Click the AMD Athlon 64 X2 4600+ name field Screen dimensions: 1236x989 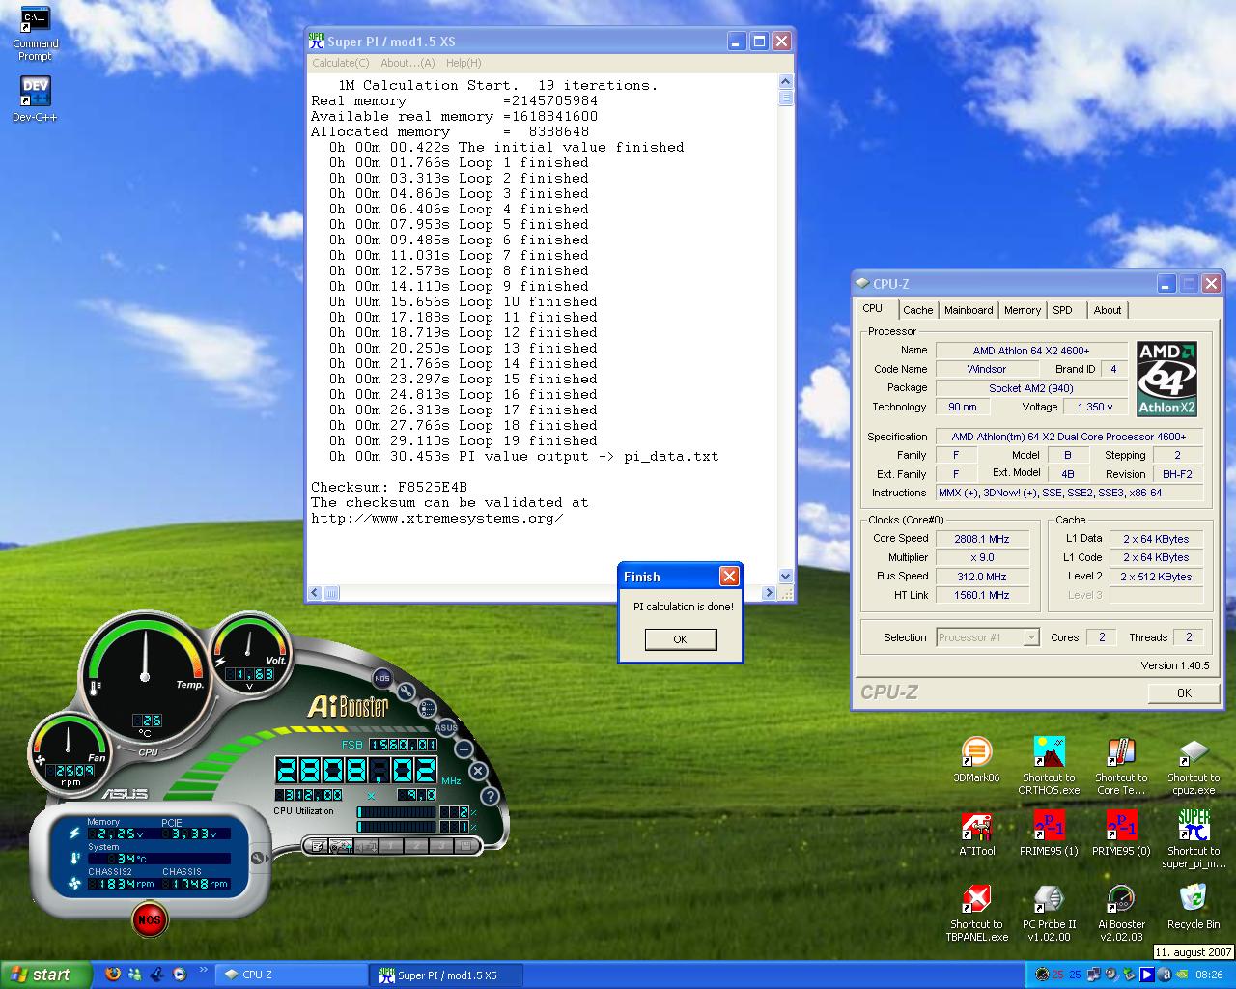pyautogui.click(x=1031, y=351)
